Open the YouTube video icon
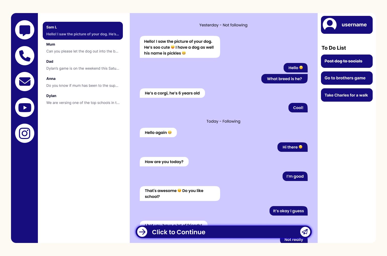Screen dimensions: 387x256 tap(25, 108)
